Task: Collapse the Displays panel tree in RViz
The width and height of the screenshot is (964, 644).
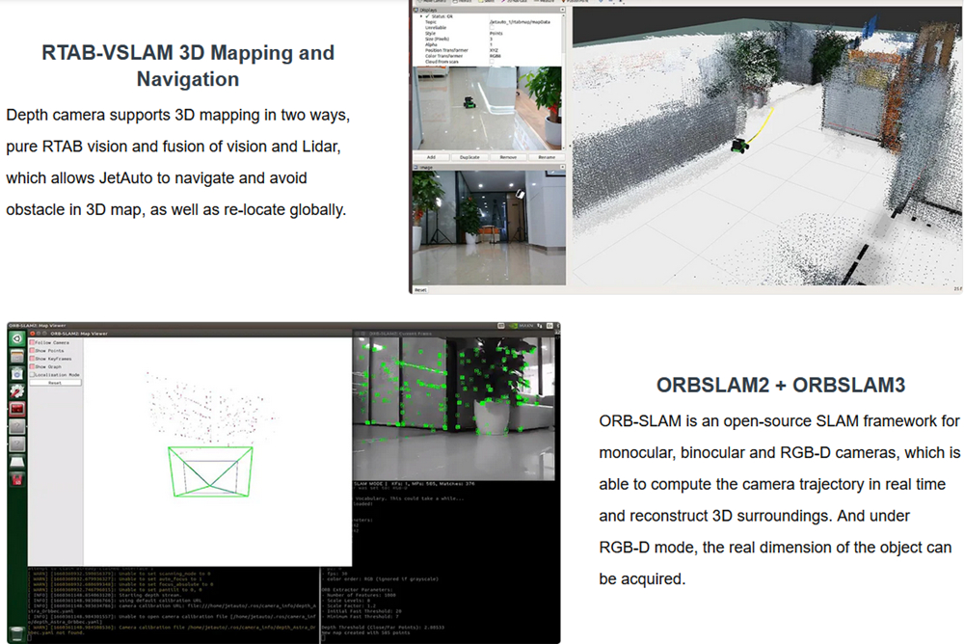Action: pyautogui.click(x=416, y=9)
